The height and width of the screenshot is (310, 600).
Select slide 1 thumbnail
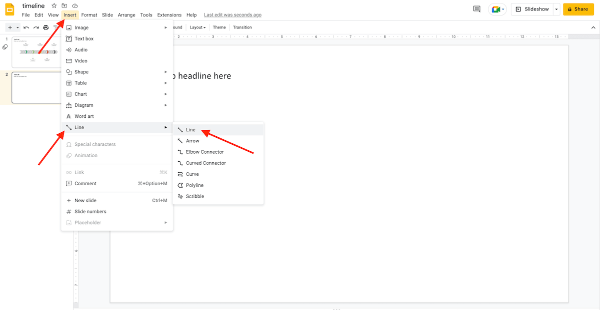coord(36,52)
